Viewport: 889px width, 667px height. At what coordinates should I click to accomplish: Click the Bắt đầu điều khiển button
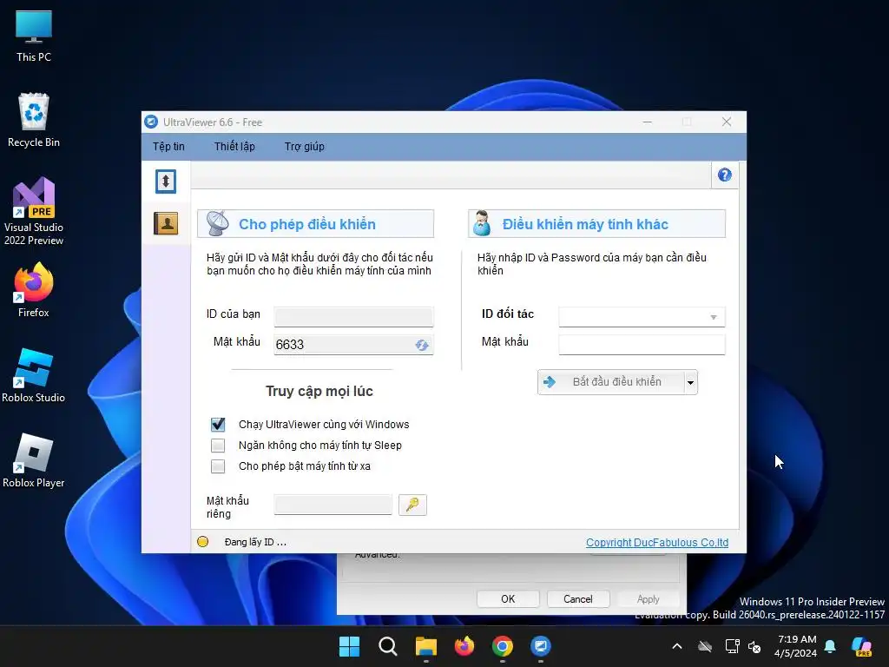[x=611, y=382]
